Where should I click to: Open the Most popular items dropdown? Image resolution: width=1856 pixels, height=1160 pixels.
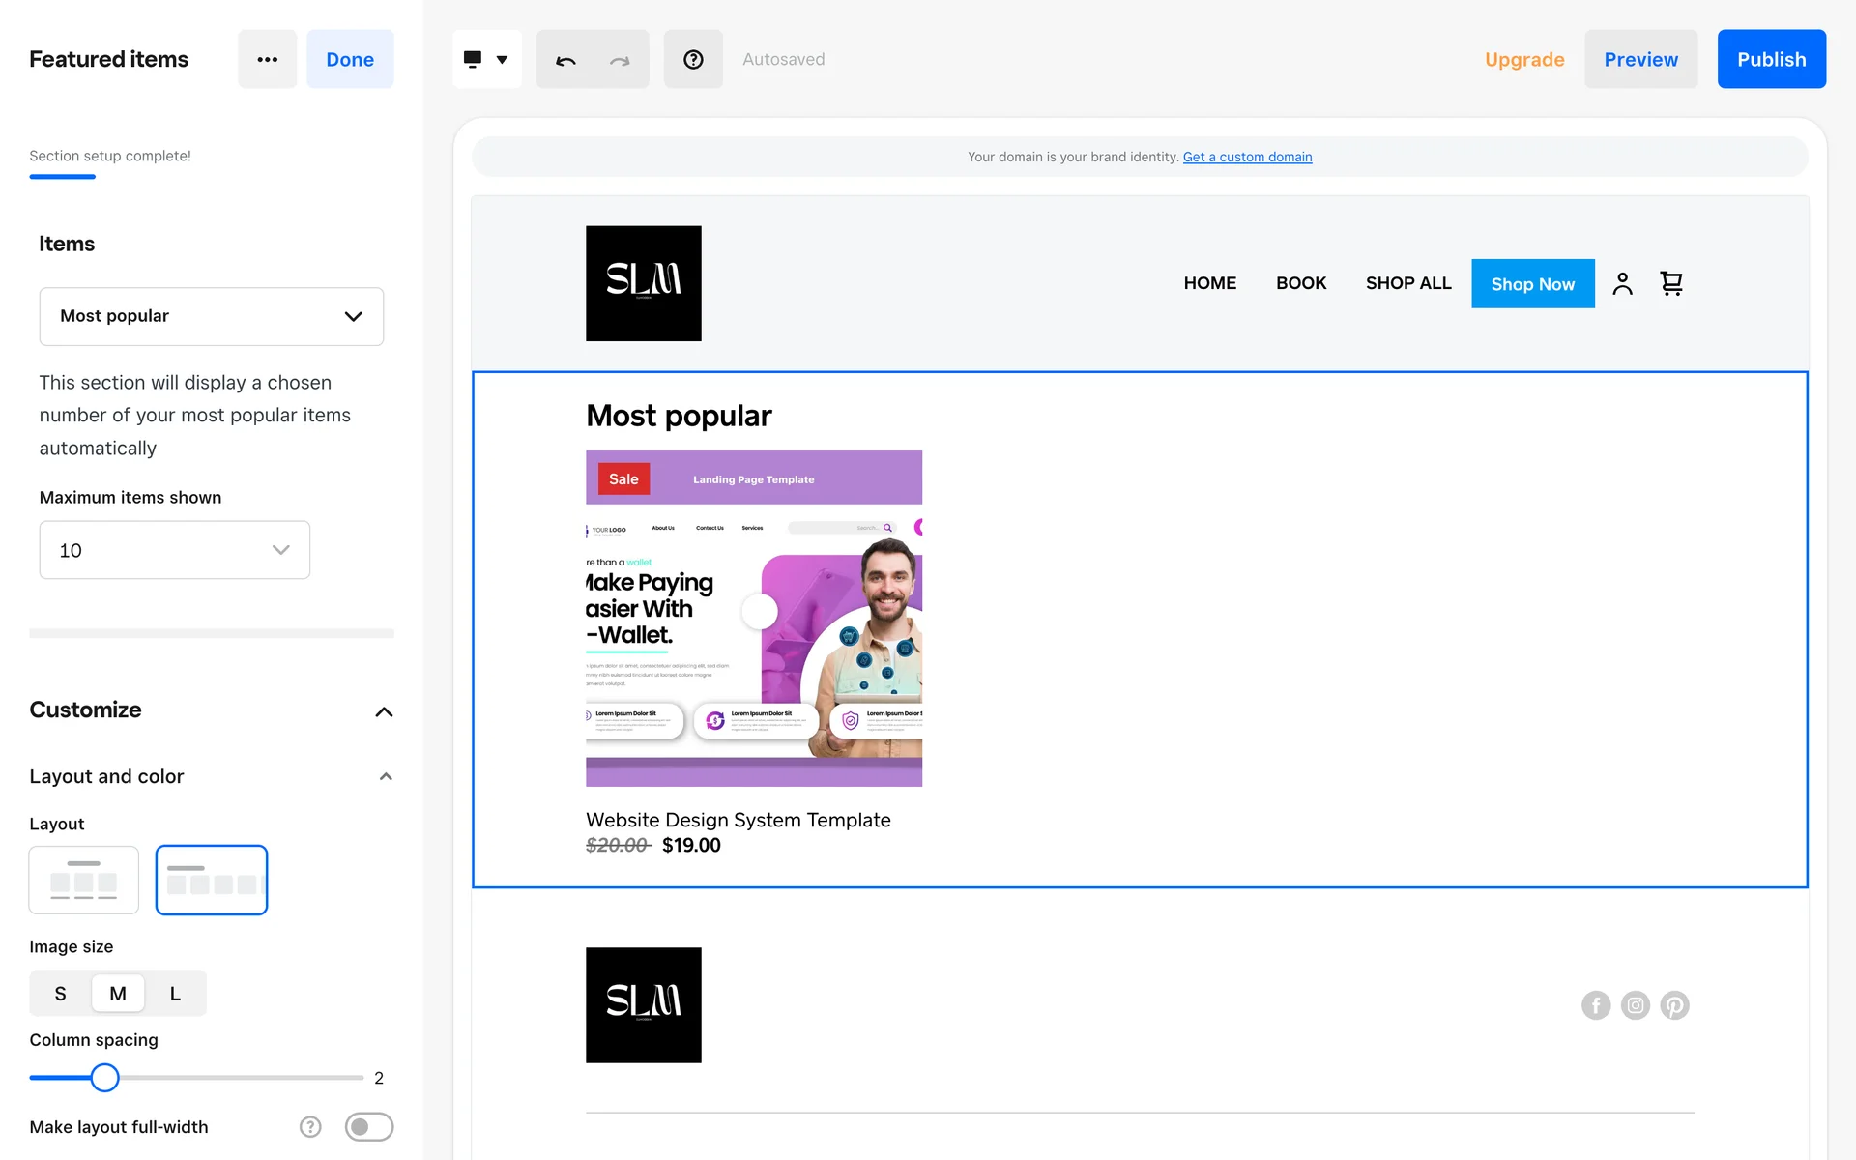click(x=211, y=316)
